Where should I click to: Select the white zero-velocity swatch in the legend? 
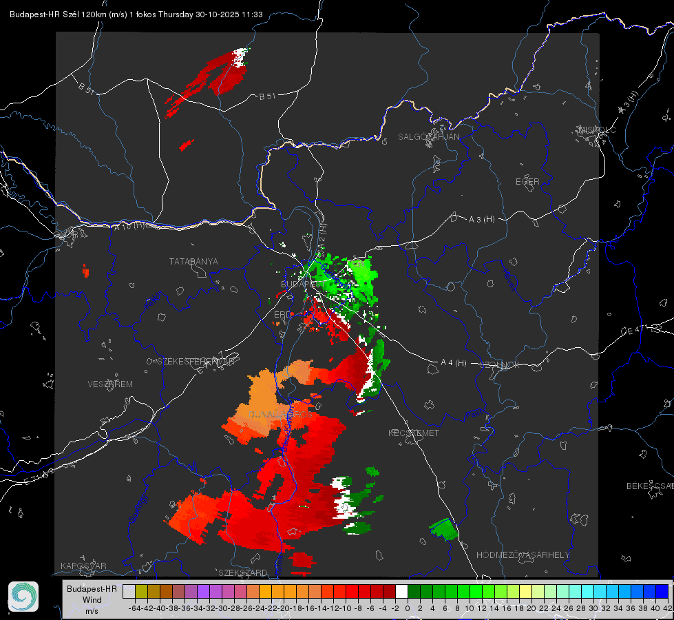401,591
